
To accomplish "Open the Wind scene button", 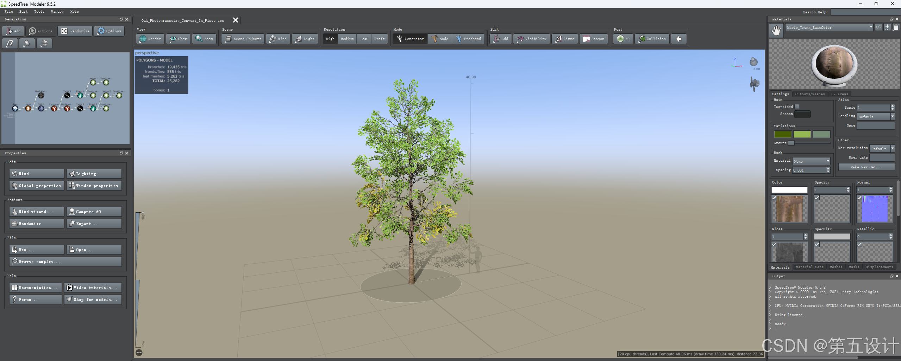I will click(x=278, y=39).
